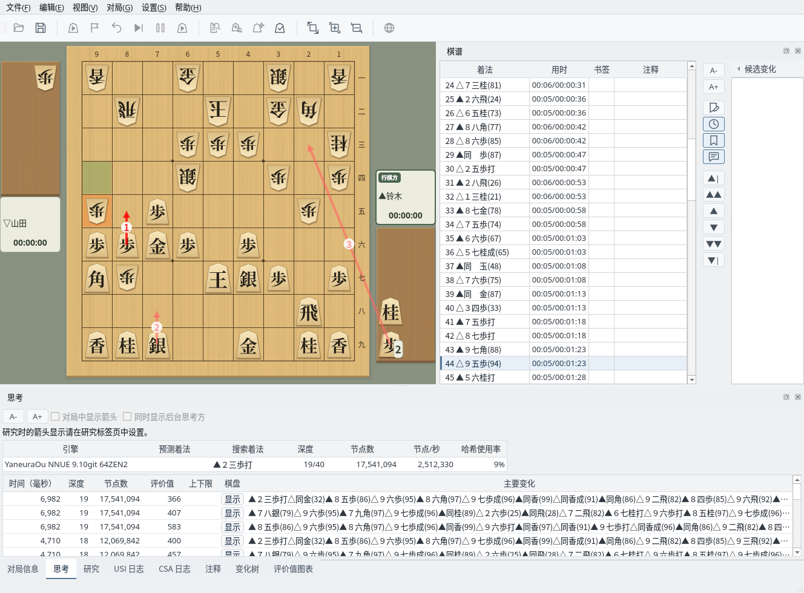Viewport: 804px width, 593px height.
Task: Select move 45 ▲５六桂打 in the kifu
Action: 563,378
